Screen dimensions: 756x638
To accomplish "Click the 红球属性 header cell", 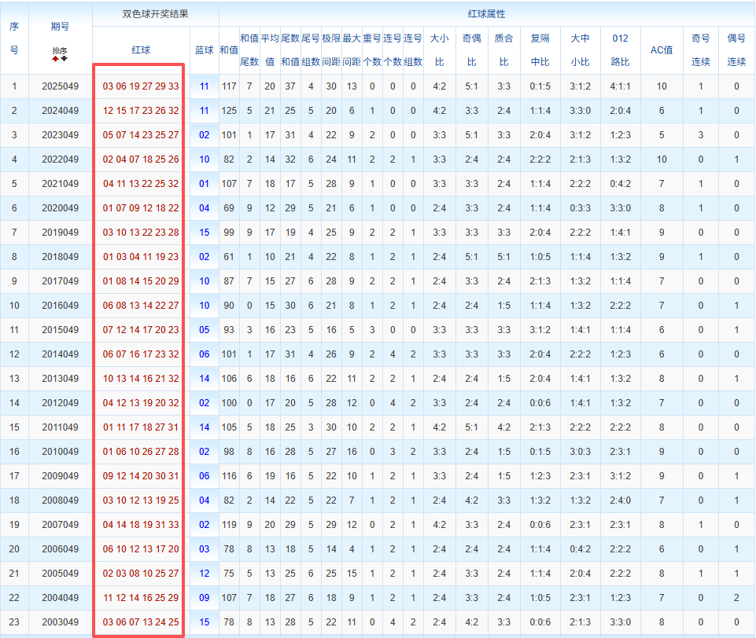I will (486, 14).
